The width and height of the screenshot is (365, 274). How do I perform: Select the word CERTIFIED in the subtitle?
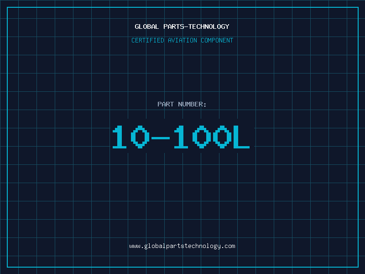[147, 41]
